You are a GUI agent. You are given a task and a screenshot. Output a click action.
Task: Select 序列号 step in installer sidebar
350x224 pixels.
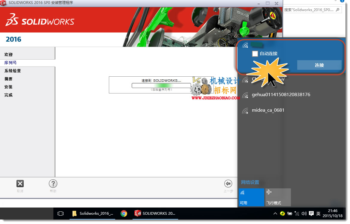[10, 63]
